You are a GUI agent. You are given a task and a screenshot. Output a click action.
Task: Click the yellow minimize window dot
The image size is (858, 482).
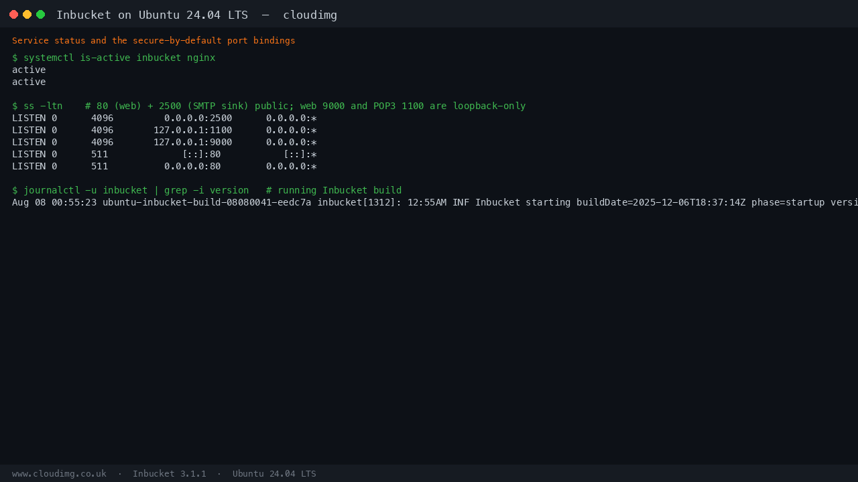(27, 14)
